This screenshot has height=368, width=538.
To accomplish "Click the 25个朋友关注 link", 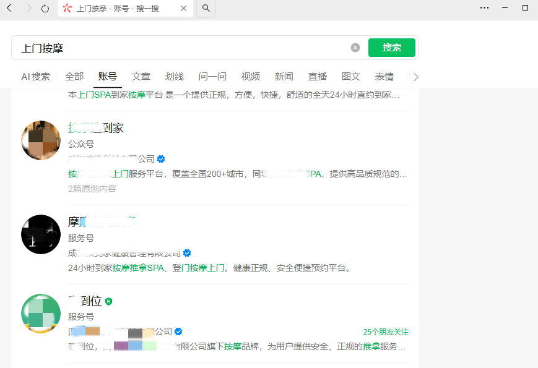I will [x=386, y=332].
